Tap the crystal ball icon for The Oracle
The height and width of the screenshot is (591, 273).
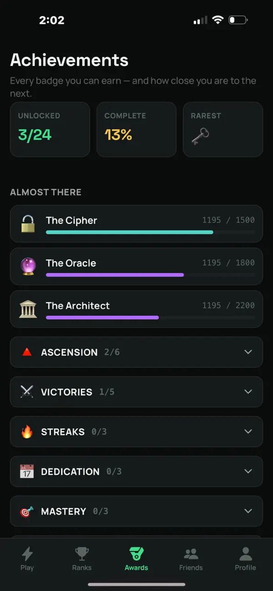[28, 266]
